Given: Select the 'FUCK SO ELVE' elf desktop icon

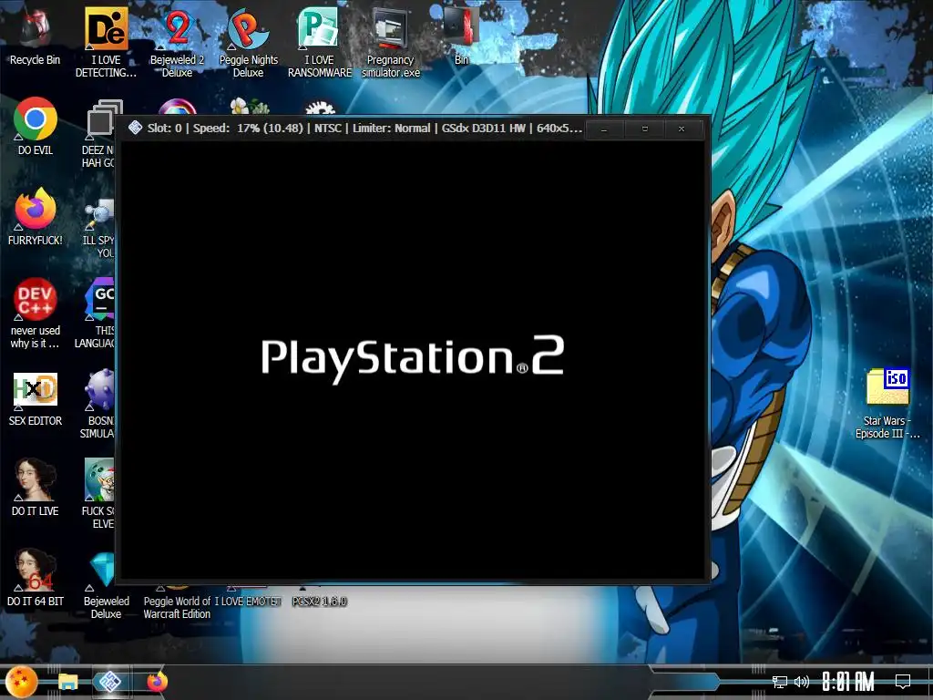Looking at the screenshot, I should pyautogui.click(x=98, y=494).
